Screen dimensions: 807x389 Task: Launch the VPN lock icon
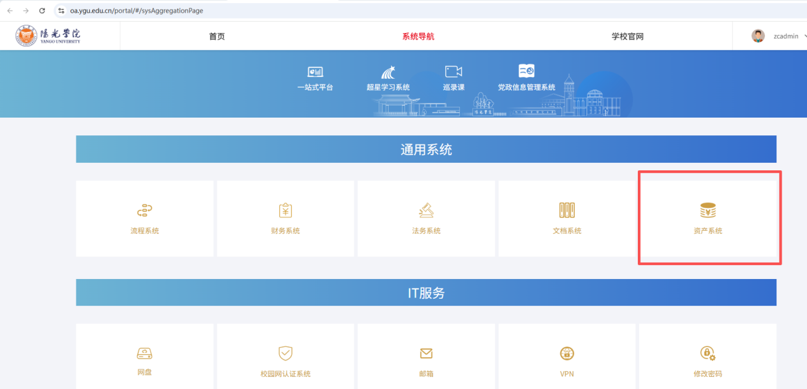pos(567,353)
